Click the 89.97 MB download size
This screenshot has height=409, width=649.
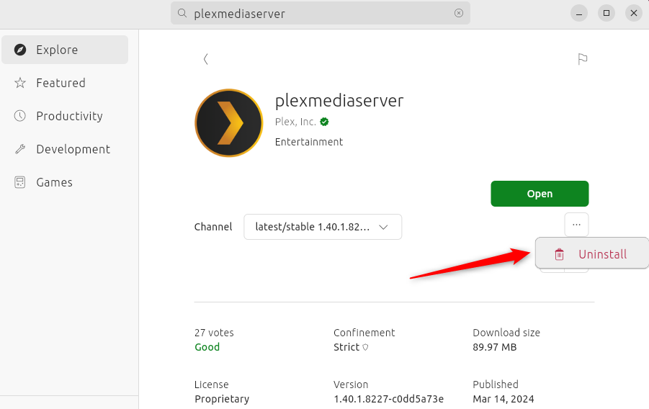[495, 347]
